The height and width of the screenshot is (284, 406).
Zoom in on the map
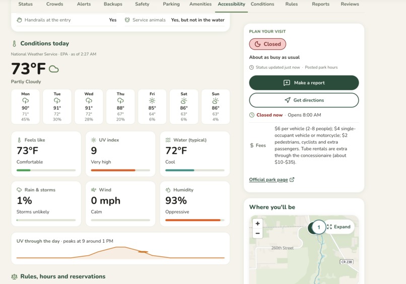click(x=257, y=224)
